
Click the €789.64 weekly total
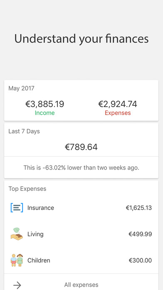tap(81, 147)
